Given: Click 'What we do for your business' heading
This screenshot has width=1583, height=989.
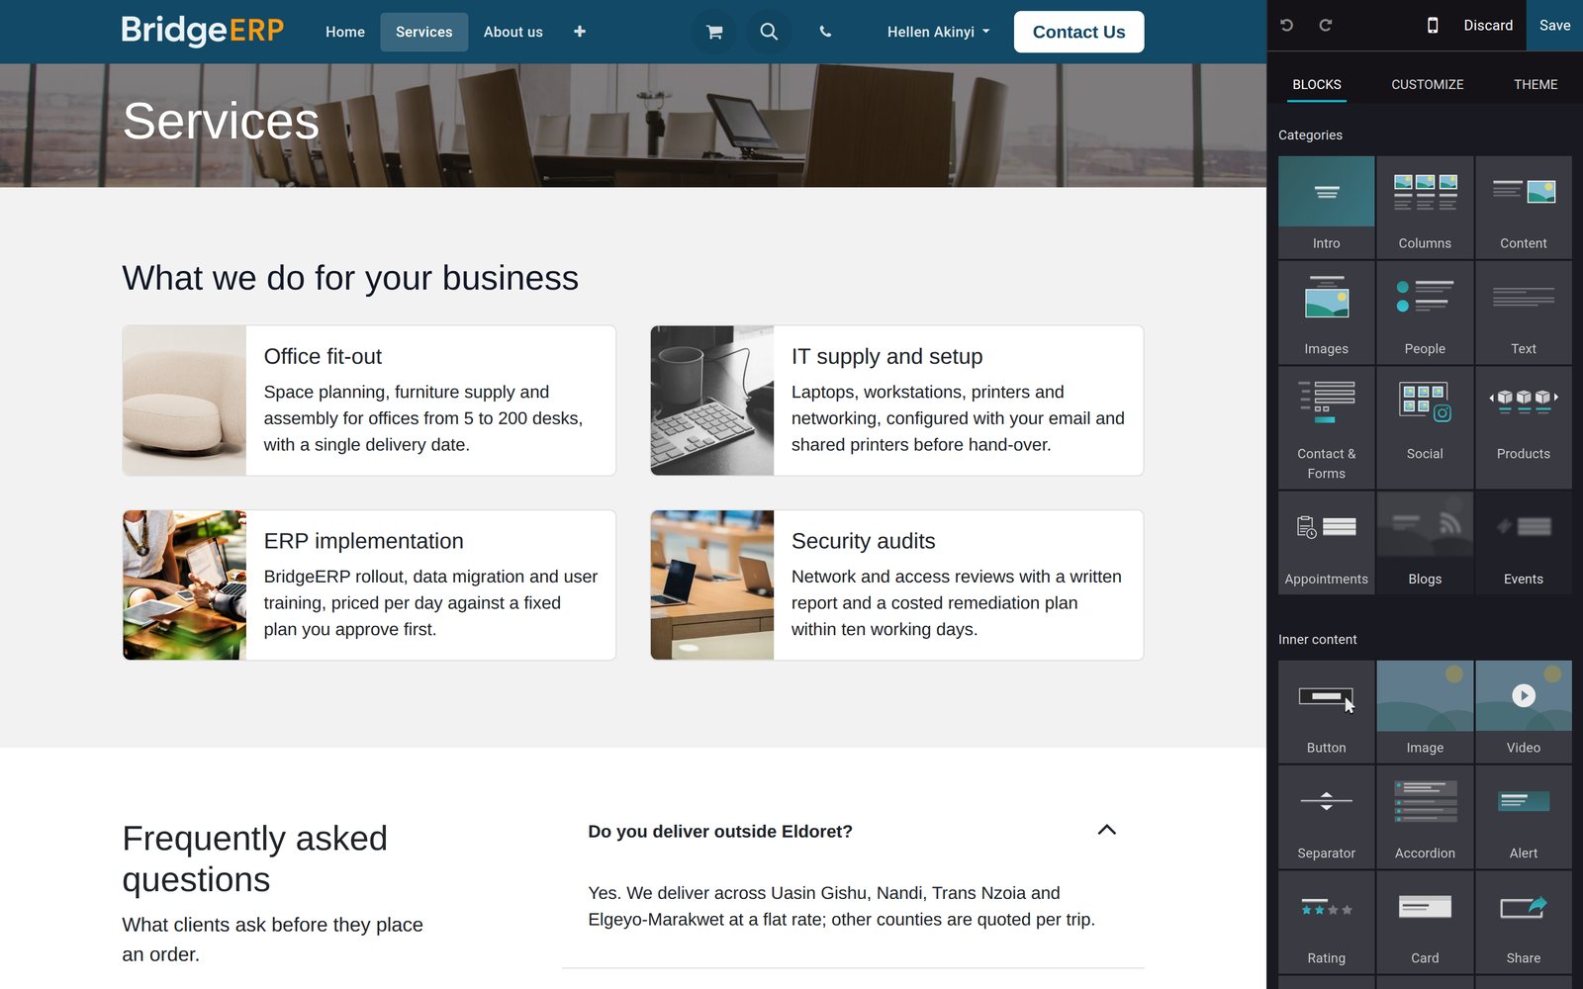Looking at the screenshot, I should pyautogui.click(x=350, y=278).
